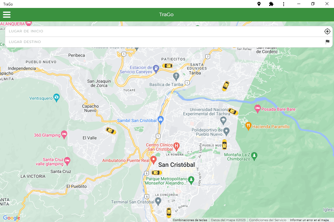Click the current location target icon
Image resolution: width=334 pixels, height=222 pixels.
[x=327, y=31]
